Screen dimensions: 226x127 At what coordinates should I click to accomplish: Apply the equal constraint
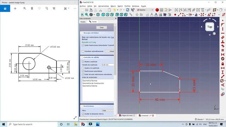point(223,50)
